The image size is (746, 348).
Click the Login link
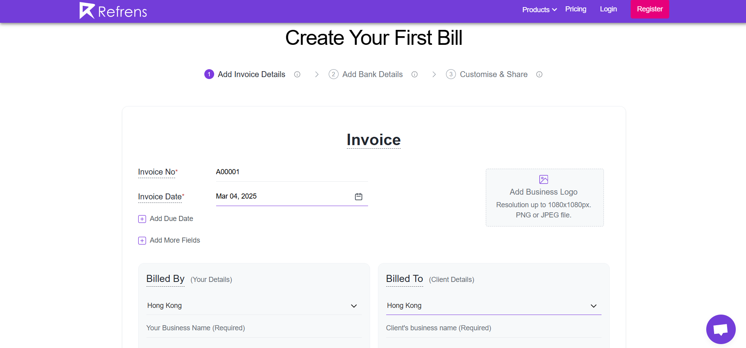[x=608, y=9]
